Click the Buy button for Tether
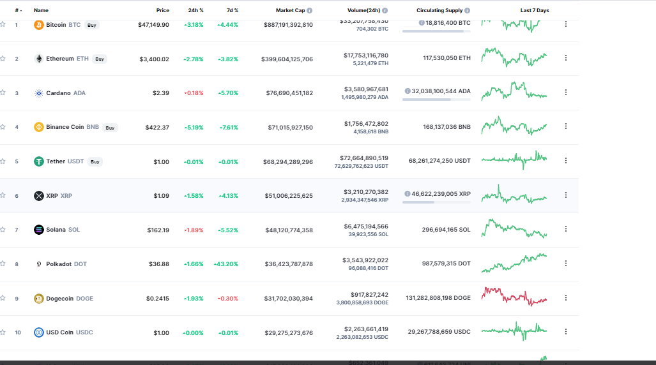656x365 pixels. (95, 162)
